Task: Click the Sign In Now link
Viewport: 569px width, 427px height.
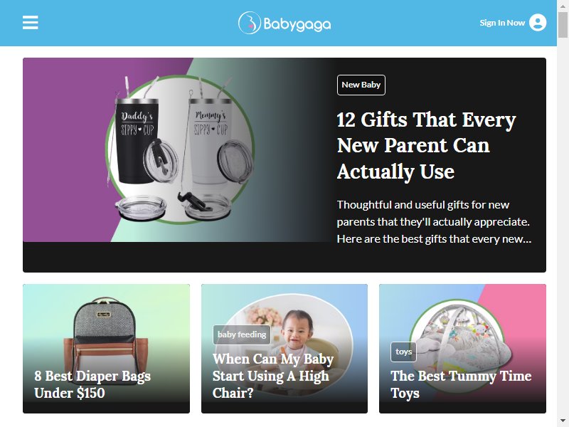Action: coord(502,23)
